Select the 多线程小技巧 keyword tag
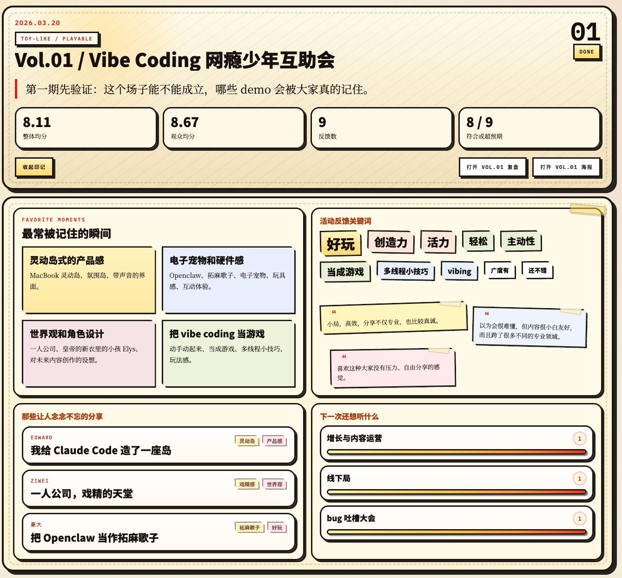The height and width of the screenshot is (578, 622). 405,271
